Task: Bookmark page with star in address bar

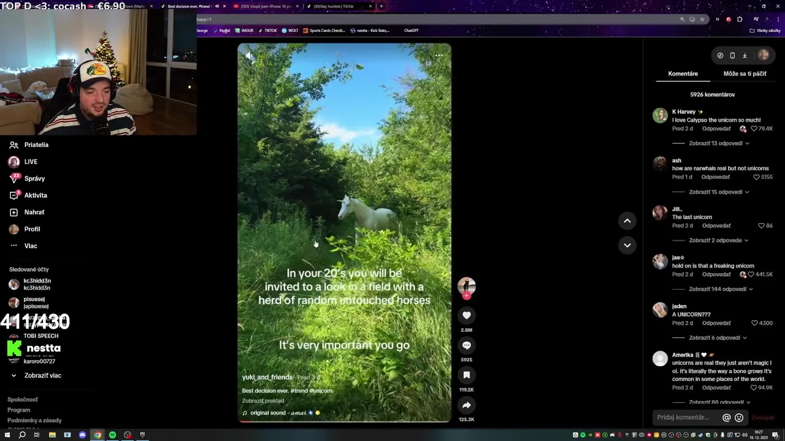Action: coord(702,19)
